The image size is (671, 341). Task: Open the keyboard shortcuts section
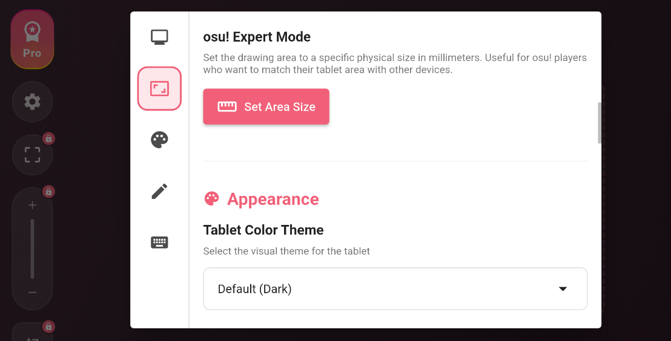click(x=159, y=242)
